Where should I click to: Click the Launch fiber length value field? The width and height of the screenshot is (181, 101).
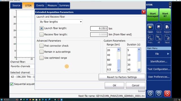click(x=99, y=29)
